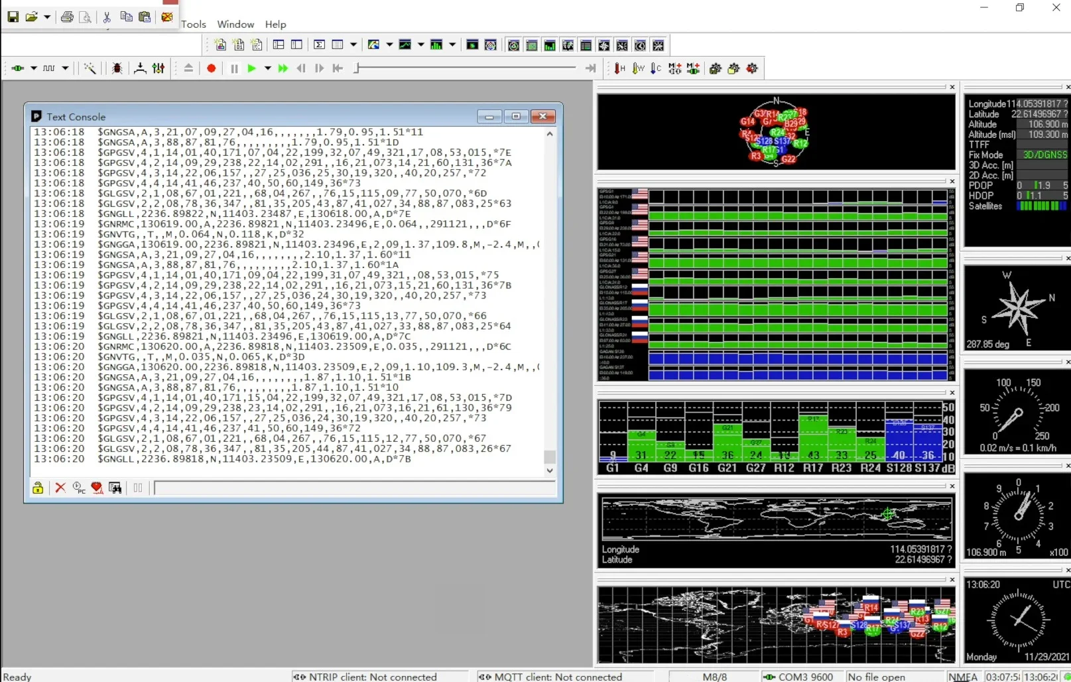Viewport: 1071px width, 682px height.
Task: Click the Print icon in the toolbar
Action: click(67, 17)
